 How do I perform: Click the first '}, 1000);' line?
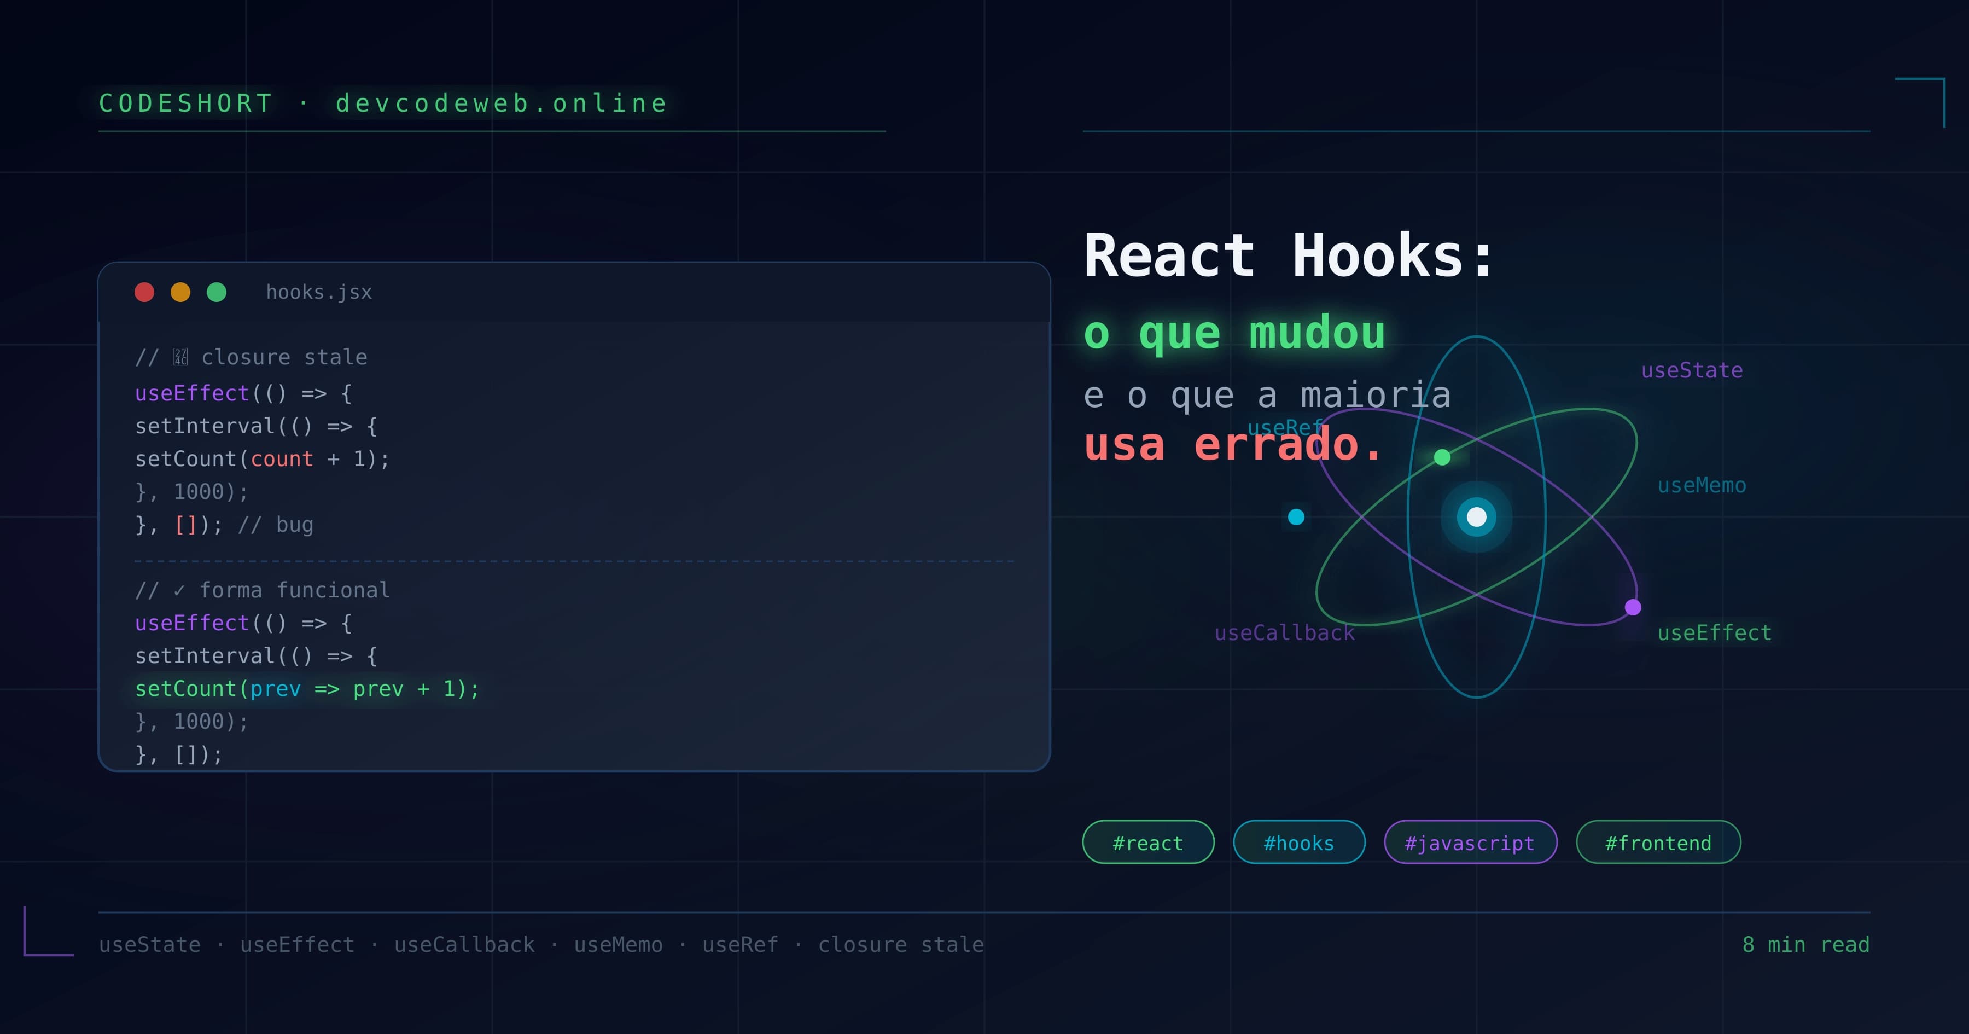(x=192, y=492)
